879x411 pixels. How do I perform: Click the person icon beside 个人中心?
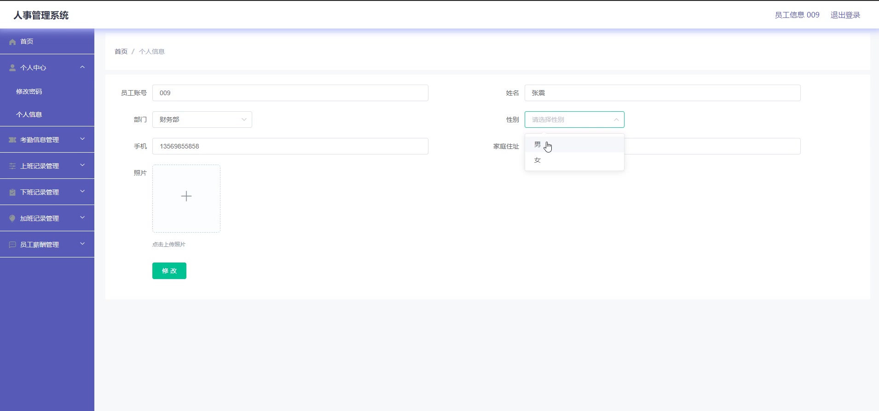click(12, 68)
